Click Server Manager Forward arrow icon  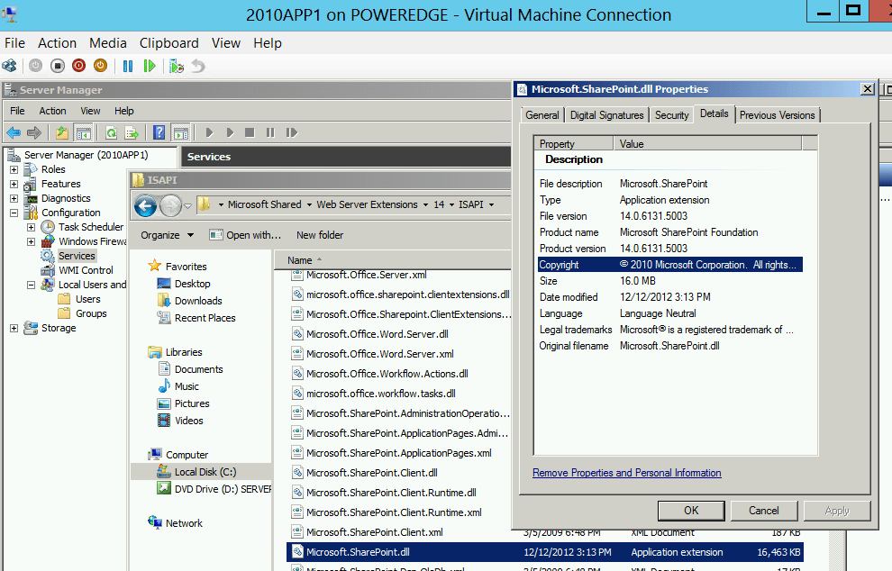click(x=34, y=132)
